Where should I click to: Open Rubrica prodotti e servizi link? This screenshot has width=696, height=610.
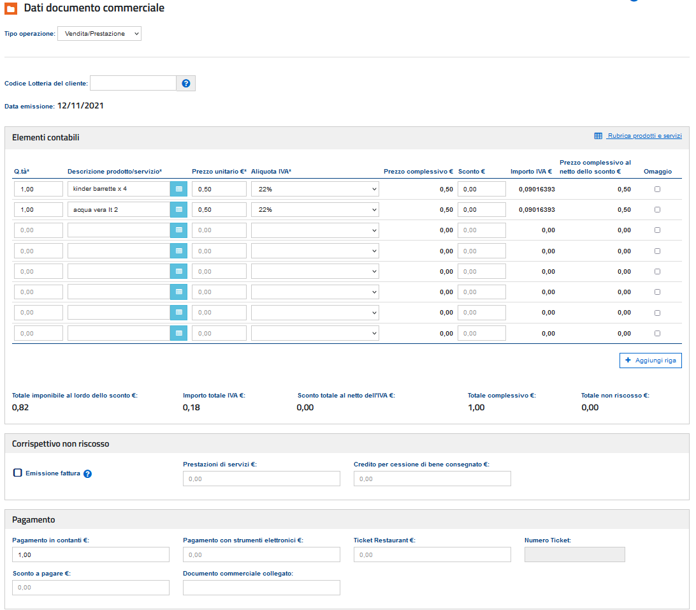click(x=644, y=136)
